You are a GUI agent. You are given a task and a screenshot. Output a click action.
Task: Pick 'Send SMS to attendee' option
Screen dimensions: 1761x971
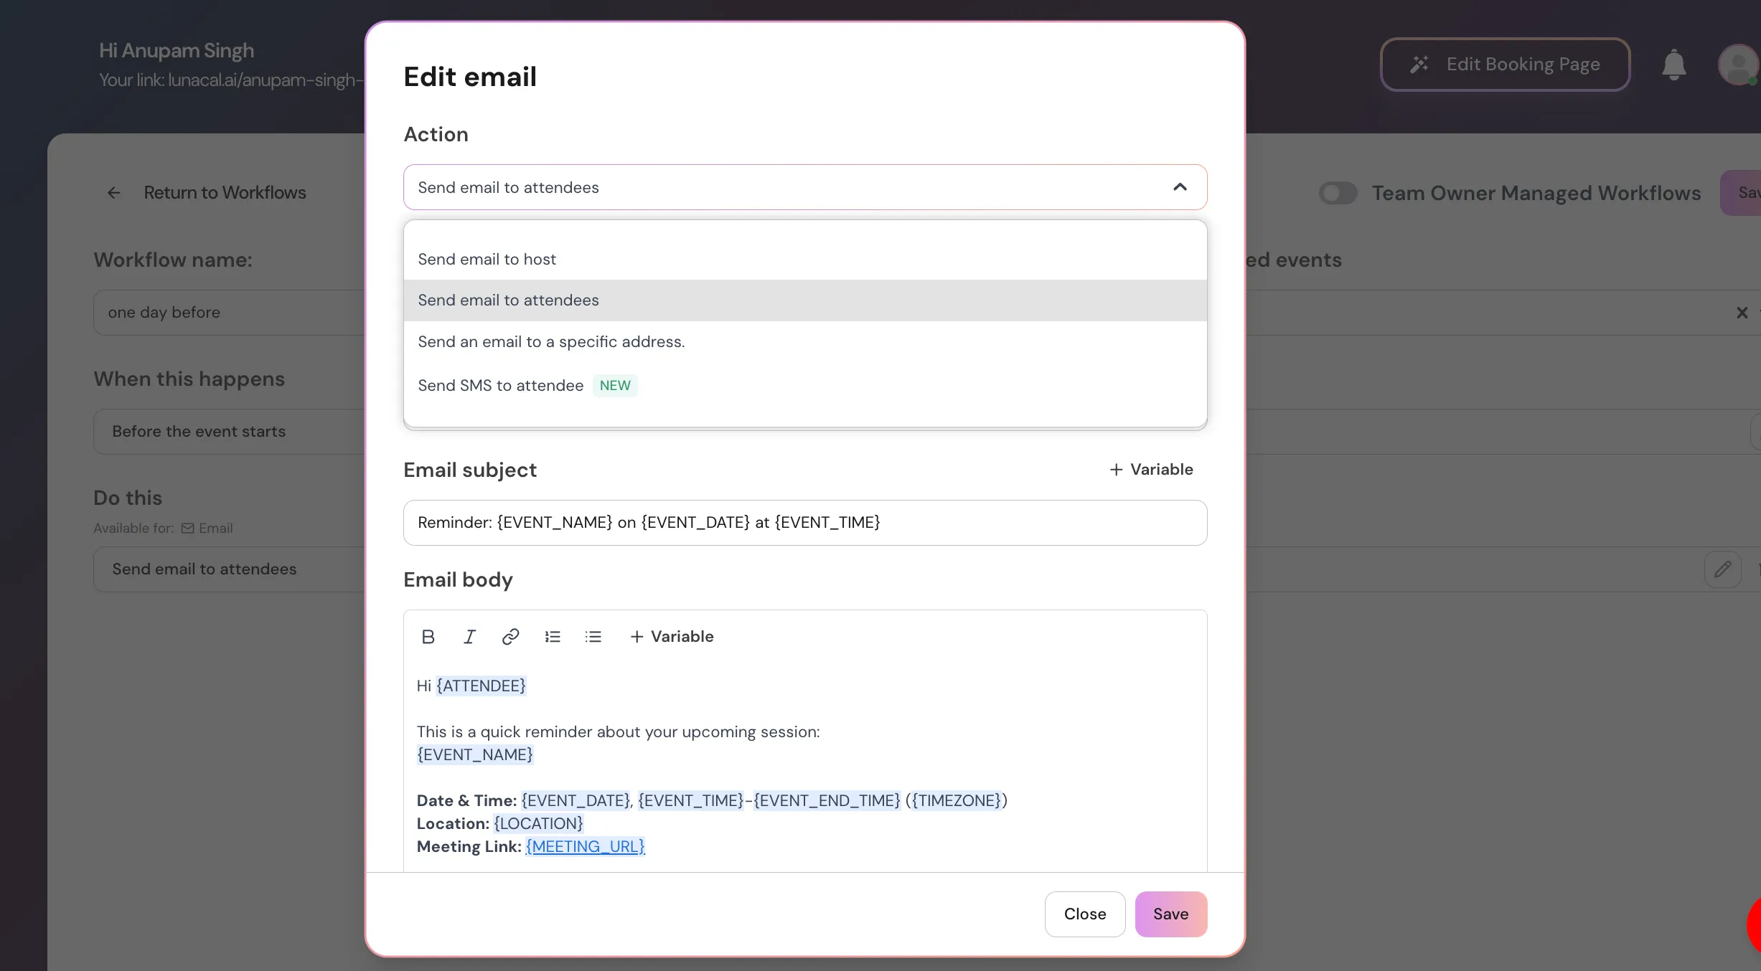(500, 386)
